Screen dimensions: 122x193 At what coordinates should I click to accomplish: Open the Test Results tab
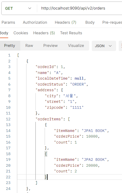pyautogui.click(x=71, y=33)
